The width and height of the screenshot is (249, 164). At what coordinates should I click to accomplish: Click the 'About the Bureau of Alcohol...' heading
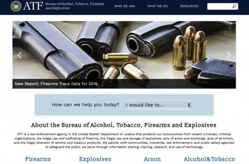click(124, 125)
